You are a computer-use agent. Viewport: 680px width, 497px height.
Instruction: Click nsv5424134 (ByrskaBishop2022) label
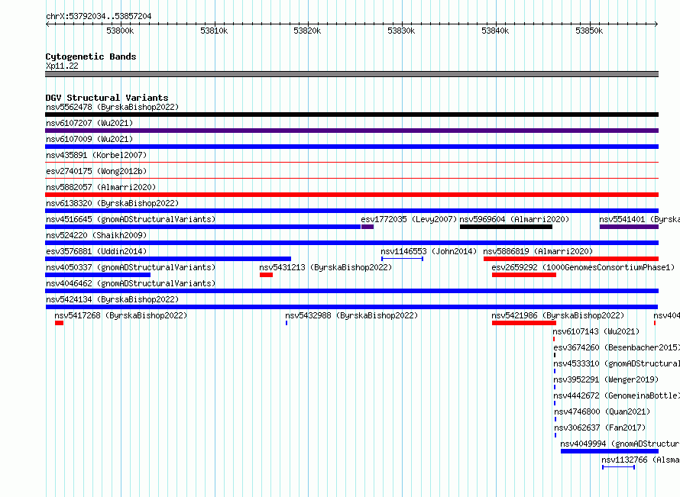(x=112, y=299)
